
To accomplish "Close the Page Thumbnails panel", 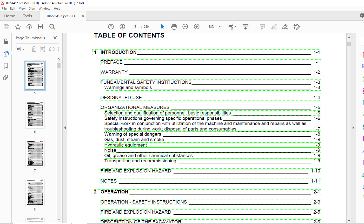I will point(55,38).
